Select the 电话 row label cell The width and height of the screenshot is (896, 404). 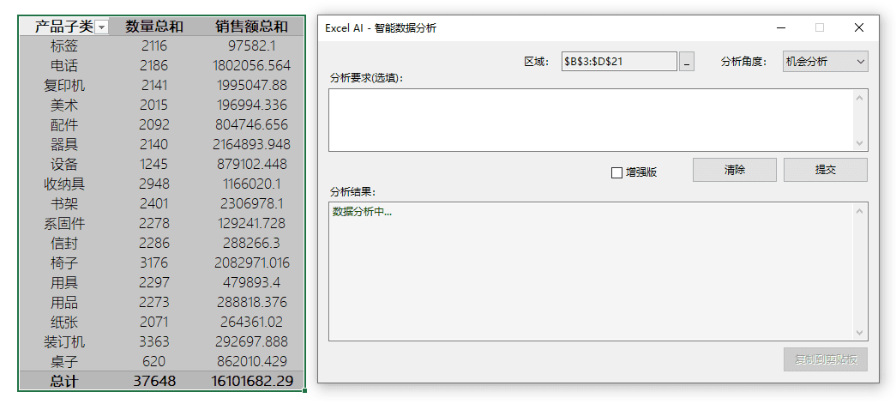pos(64,65)
